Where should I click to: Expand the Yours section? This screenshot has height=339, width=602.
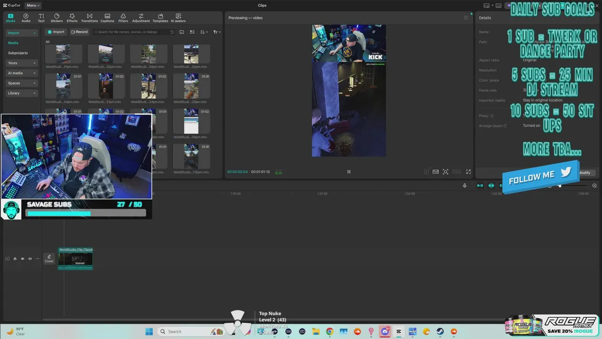pyautogui.click(x=22, y=63)
